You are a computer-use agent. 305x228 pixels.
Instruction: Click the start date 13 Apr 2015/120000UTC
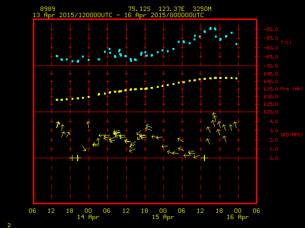click(72, 15)
